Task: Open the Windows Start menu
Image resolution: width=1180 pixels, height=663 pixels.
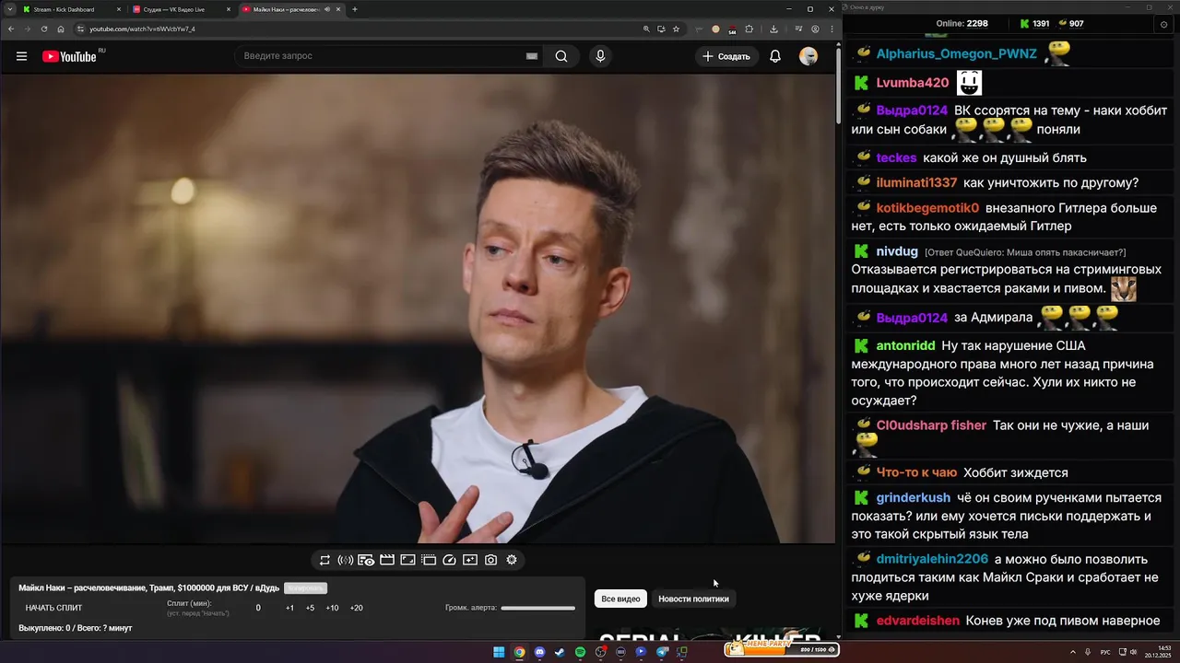Action: pos(499,652)
